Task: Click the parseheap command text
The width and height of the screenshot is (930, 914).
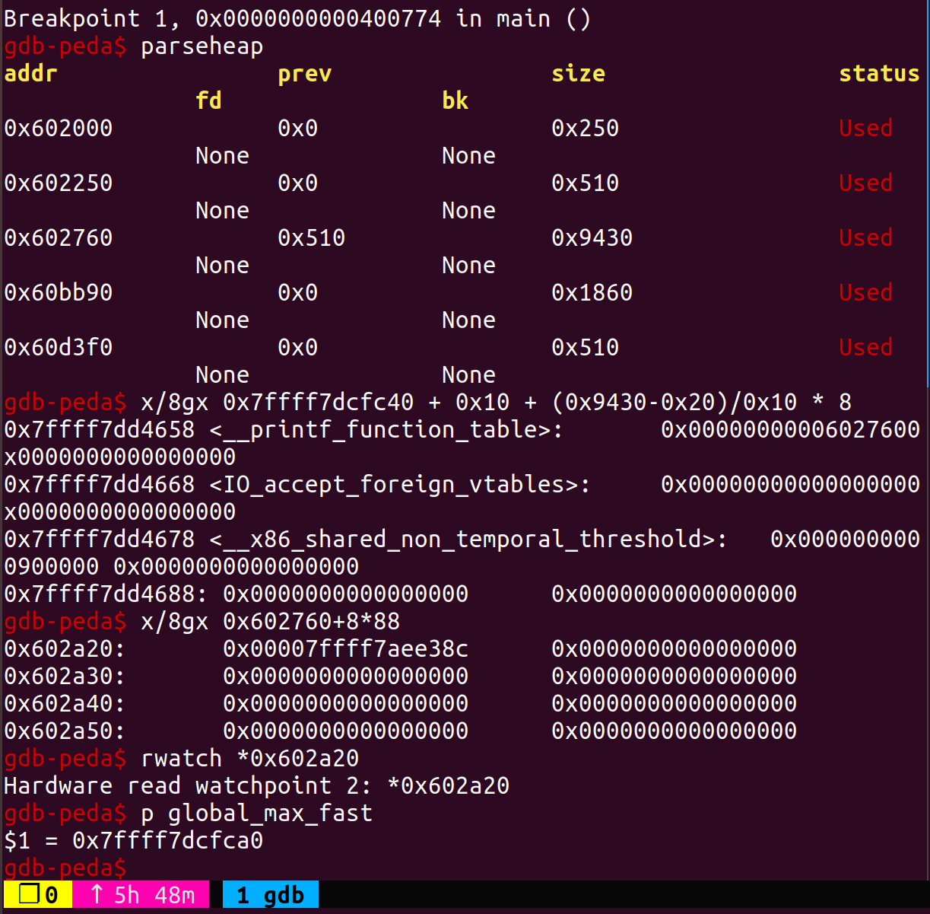Action: [202, 46]
